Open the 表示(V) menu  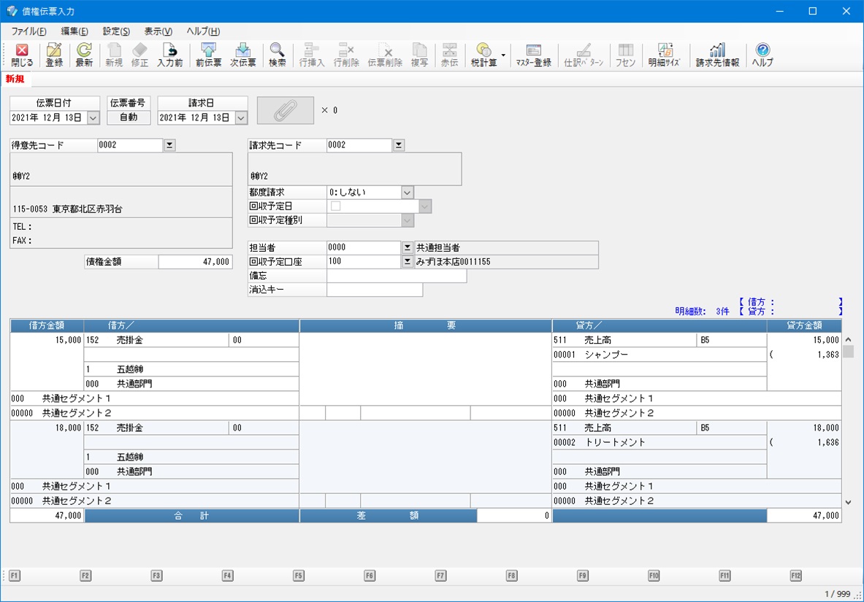coord(158,31)
